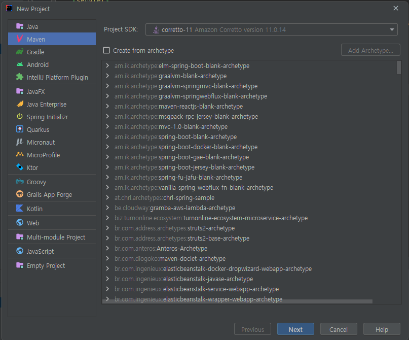Select Gradle project type
409x340 pixels.
pyautogui.click(x=52, y=52)
